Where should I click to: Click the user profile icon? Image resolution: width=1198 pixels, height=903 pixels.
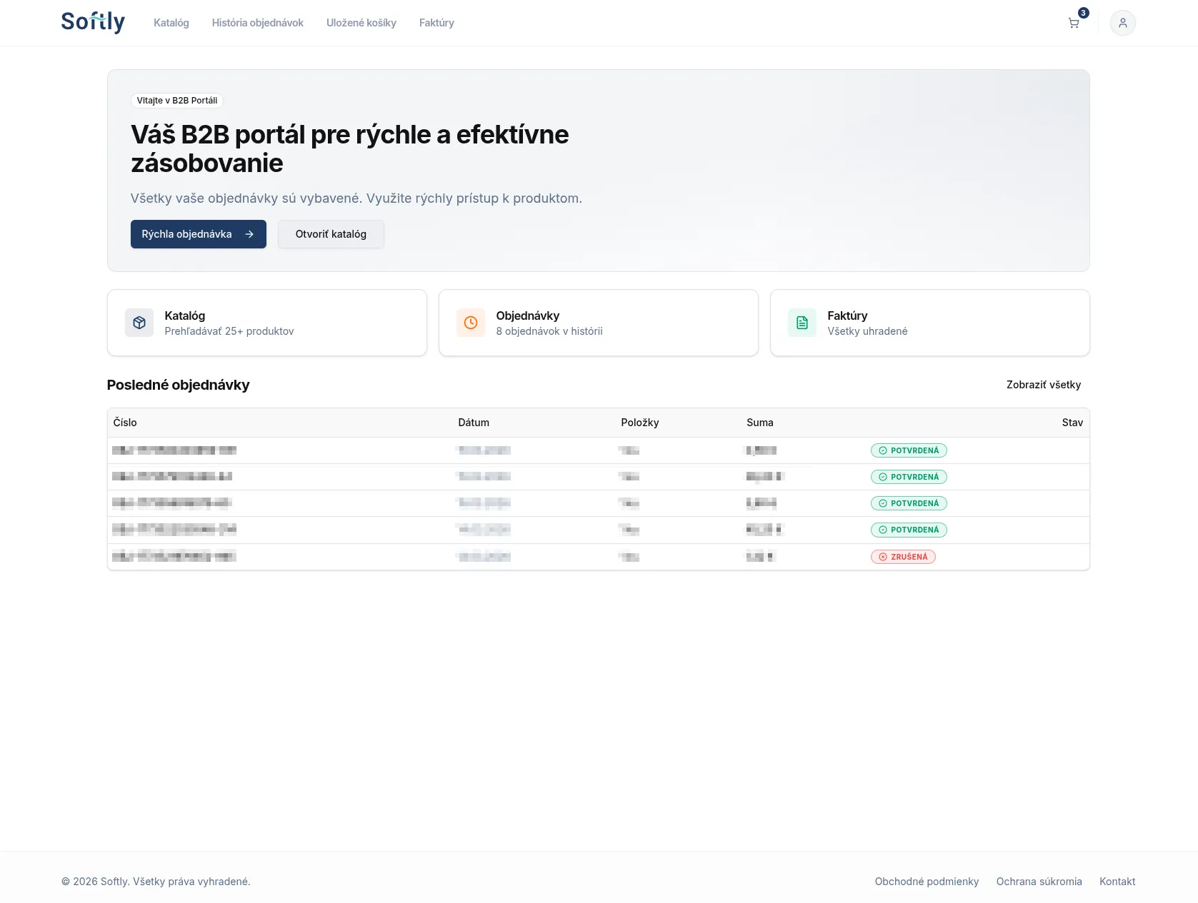tap(1122, 23)
